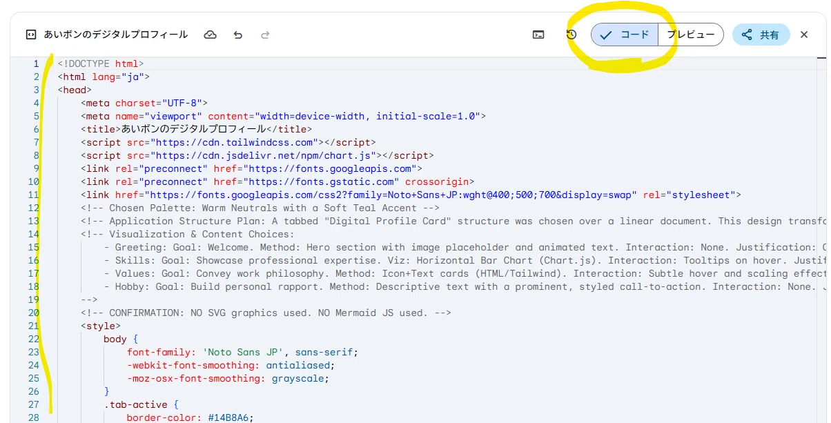
Task: Select line number 1 in the gutter
Action: 37,63
